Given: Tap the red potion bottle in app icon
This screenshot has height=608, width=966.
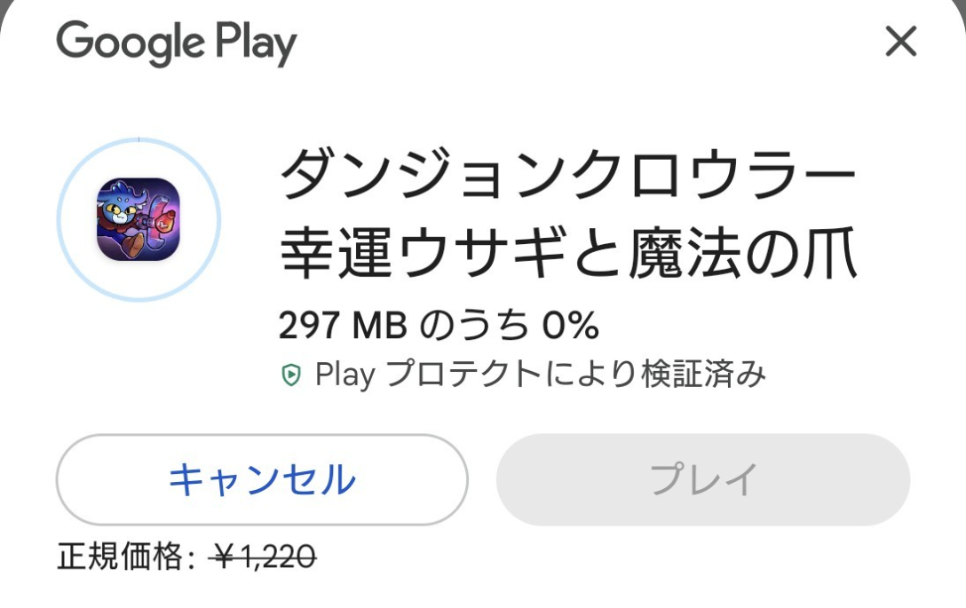Looking at the screenshot, I should coord(165,221).
